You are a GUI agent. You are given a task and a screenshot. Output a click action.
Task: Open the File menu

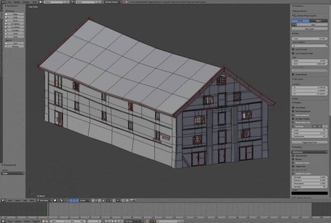pyautogui.click(x=9, y=2)
